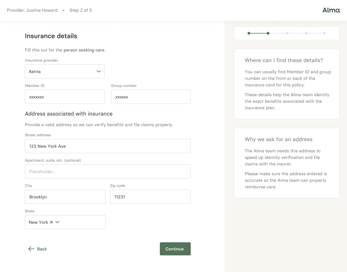Click the back arrow icon

pos(31,249)
